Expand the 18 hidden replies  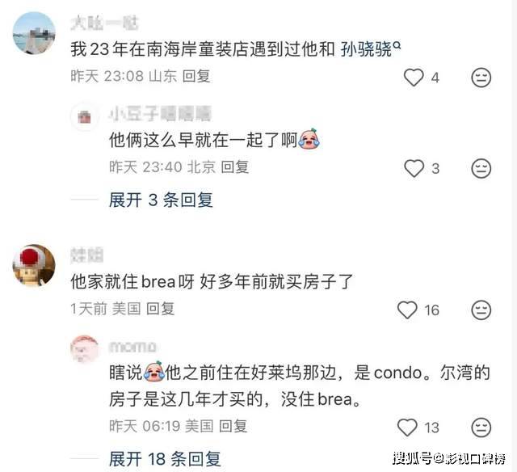coord(165,459)
